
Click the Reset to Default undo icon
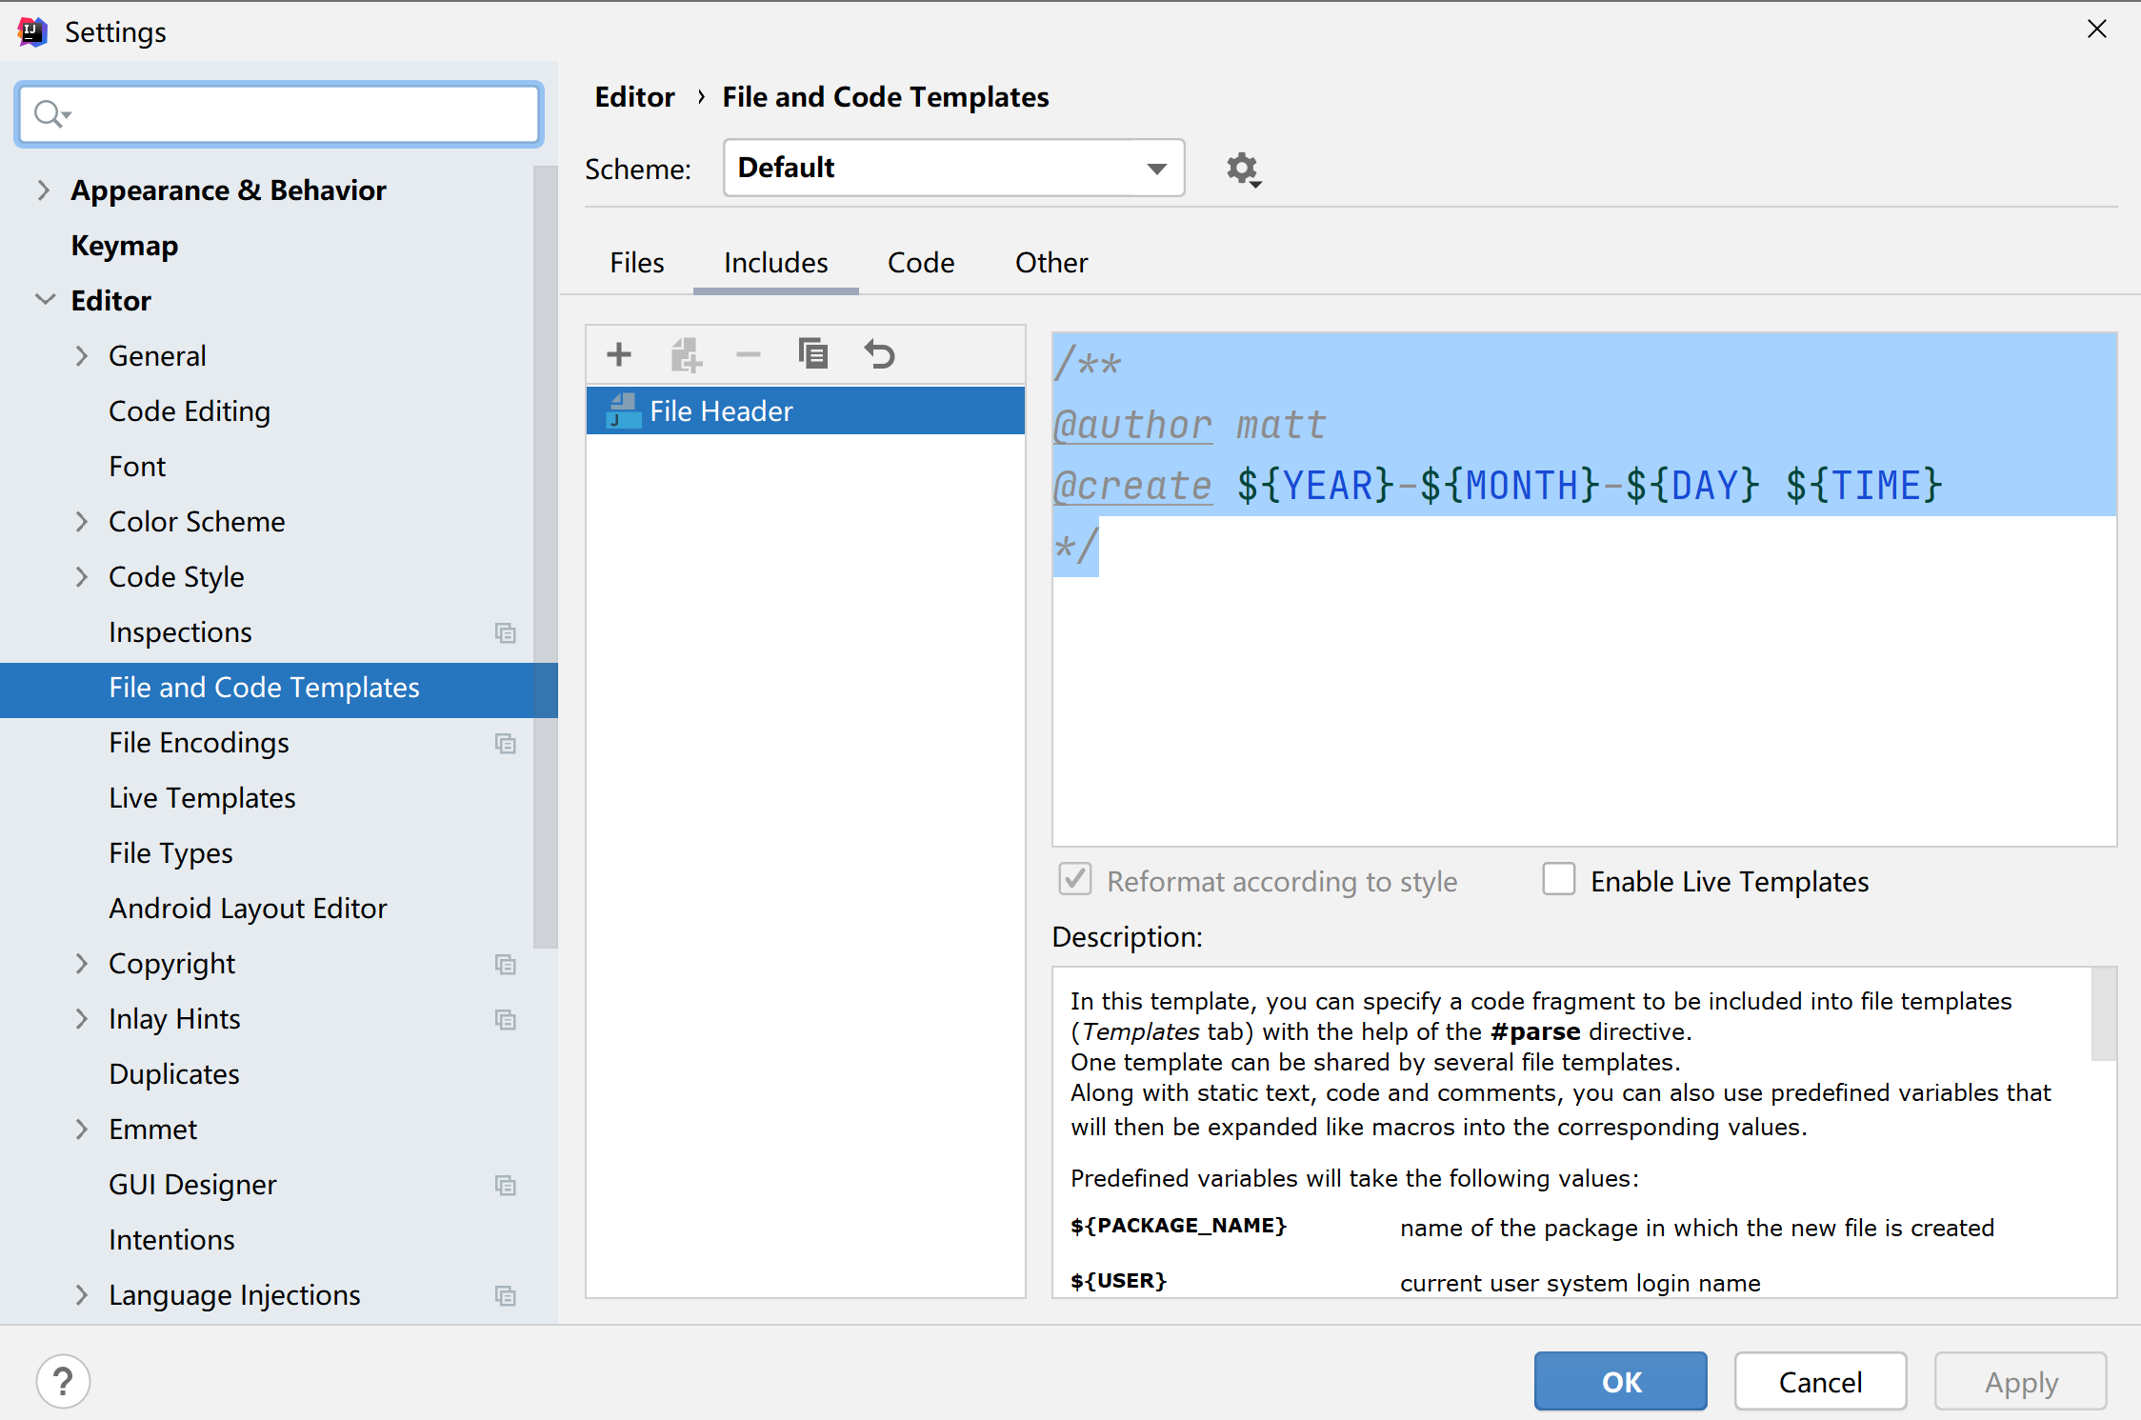[879, 354]
